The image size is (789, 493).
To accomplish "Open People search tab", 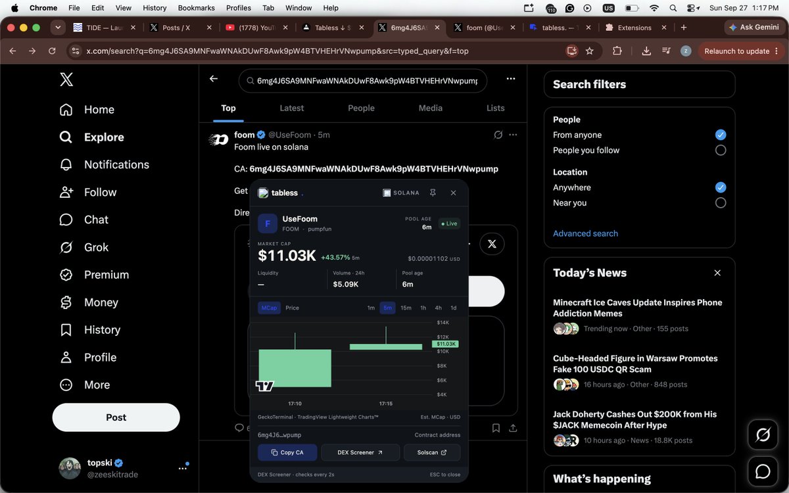I will pos(361,108).
